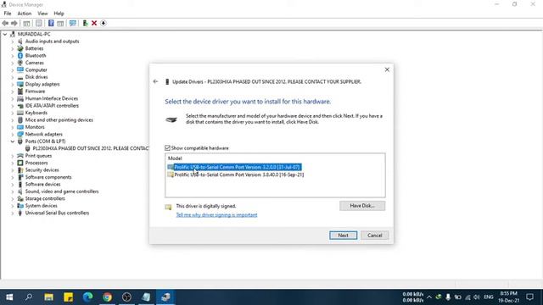Expand the Disk drives node
Screen dimensions: 543x305
click(13, 77)
